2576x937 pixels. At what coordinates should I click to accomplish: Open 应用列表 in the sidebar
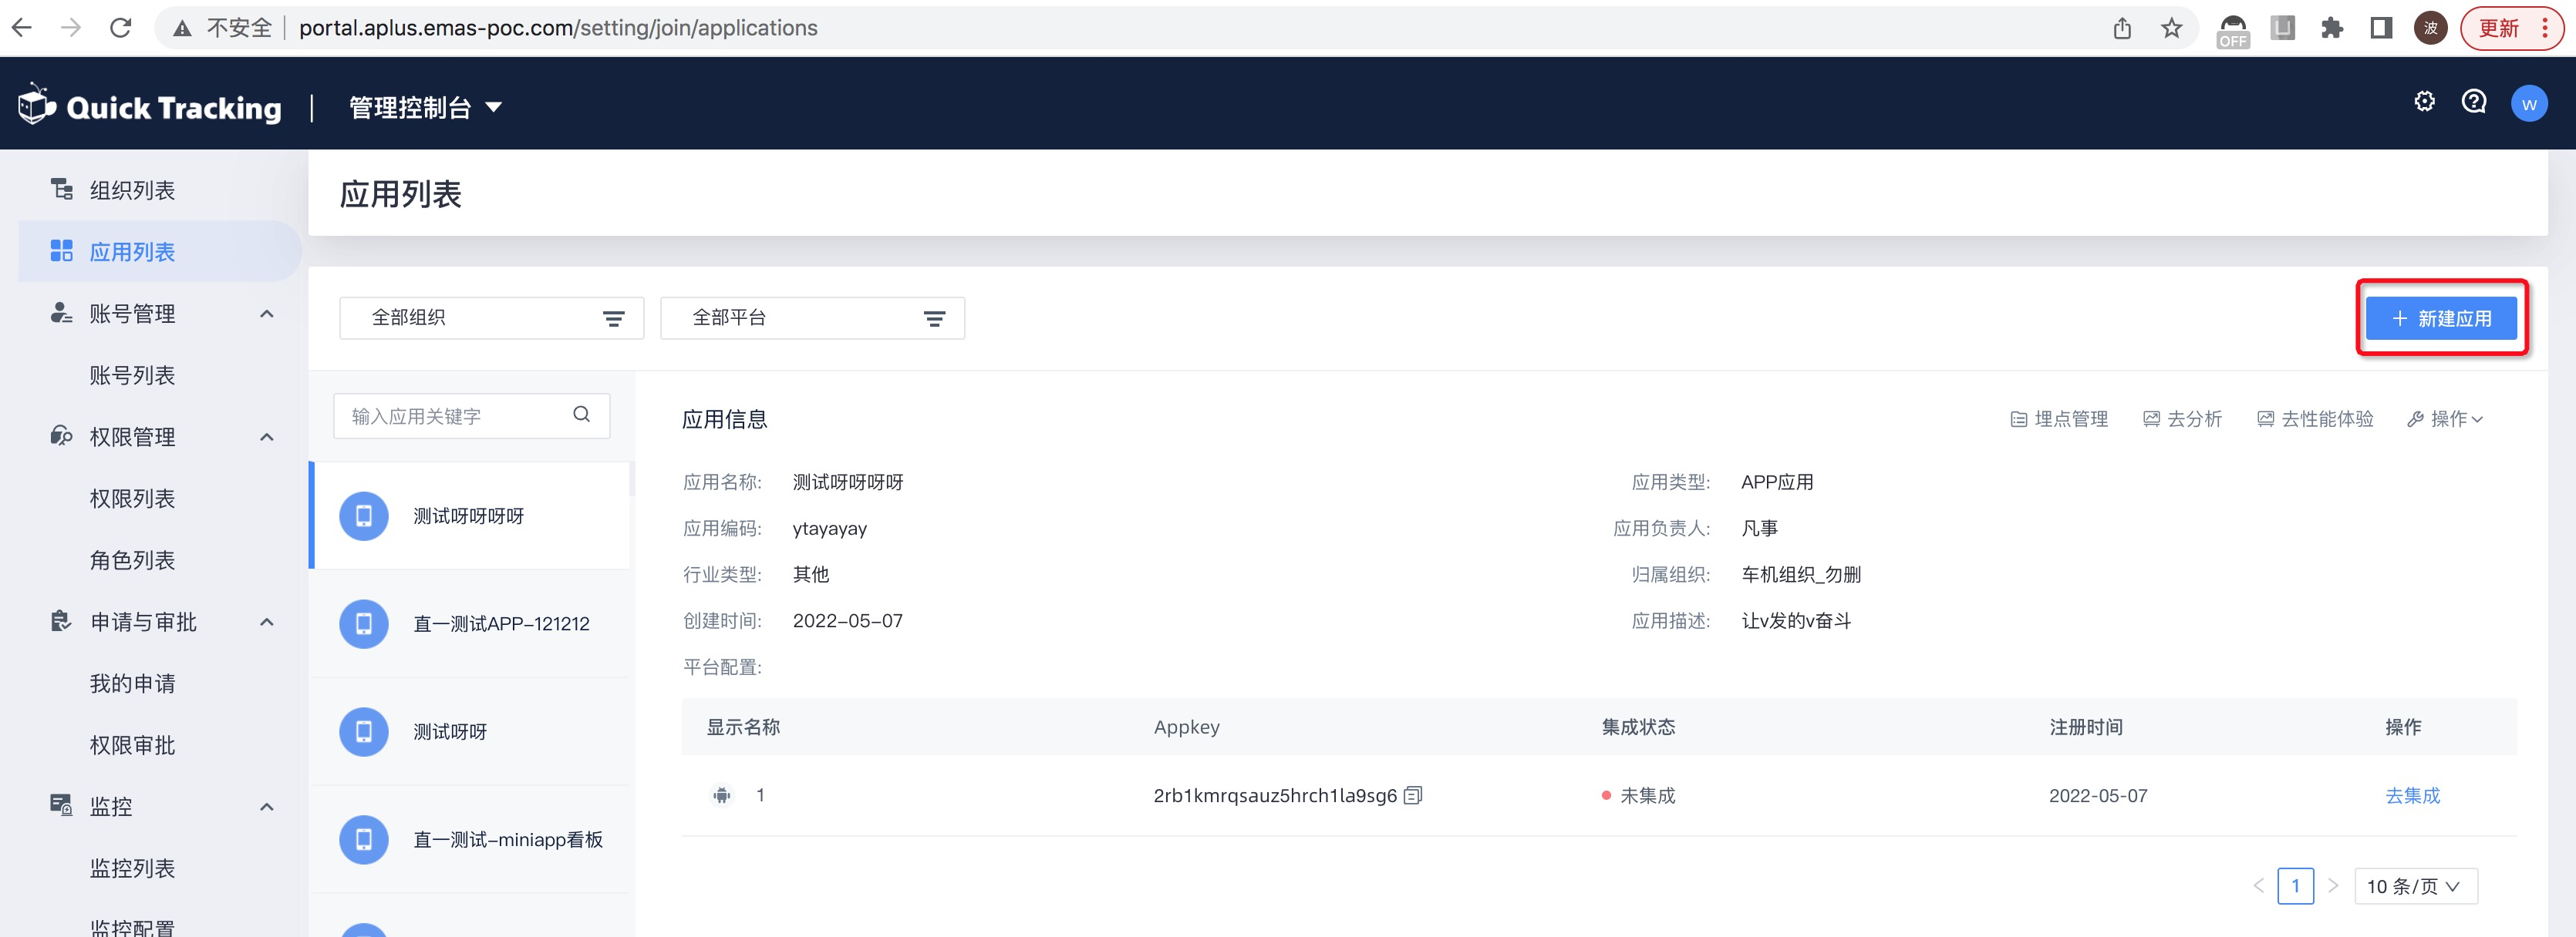tap(160, 252)
